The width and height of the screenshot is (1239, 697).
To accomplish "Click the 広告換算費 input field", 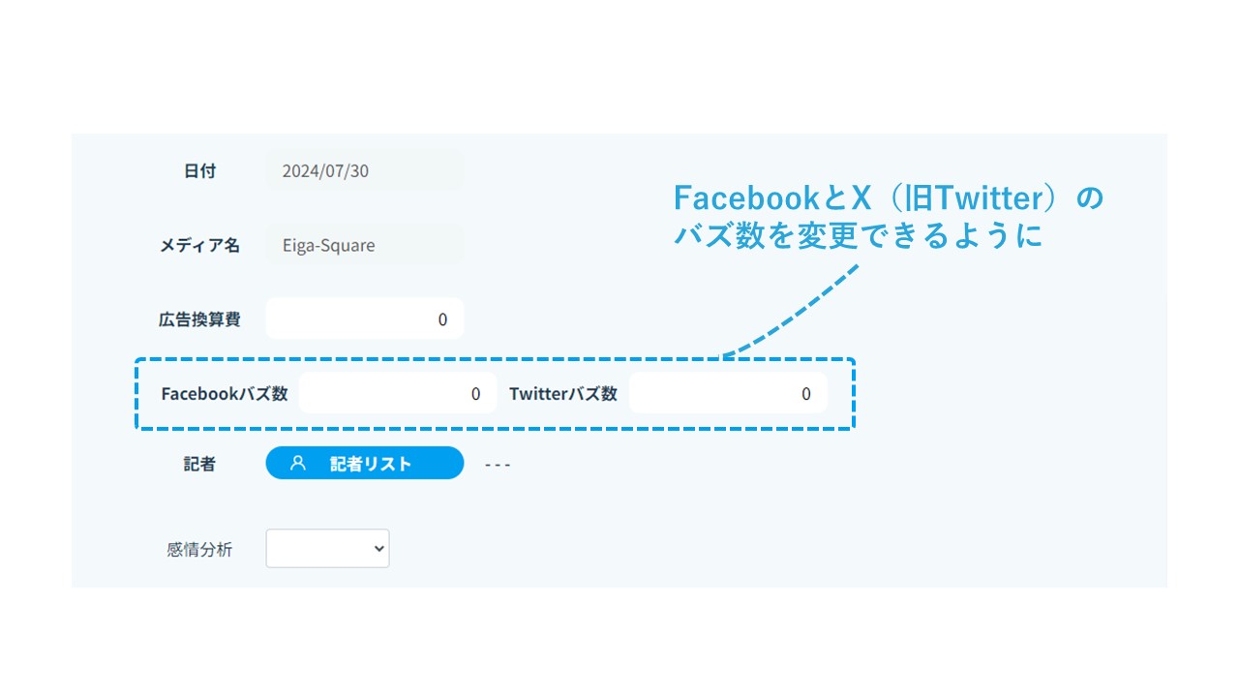I will (364, 318).
